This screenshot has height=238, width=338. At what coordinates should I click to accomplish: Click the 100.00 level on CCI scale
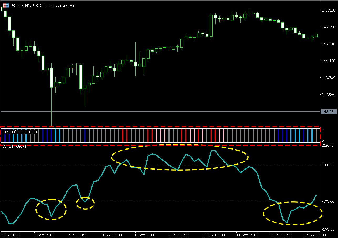(x=327, y=165)
